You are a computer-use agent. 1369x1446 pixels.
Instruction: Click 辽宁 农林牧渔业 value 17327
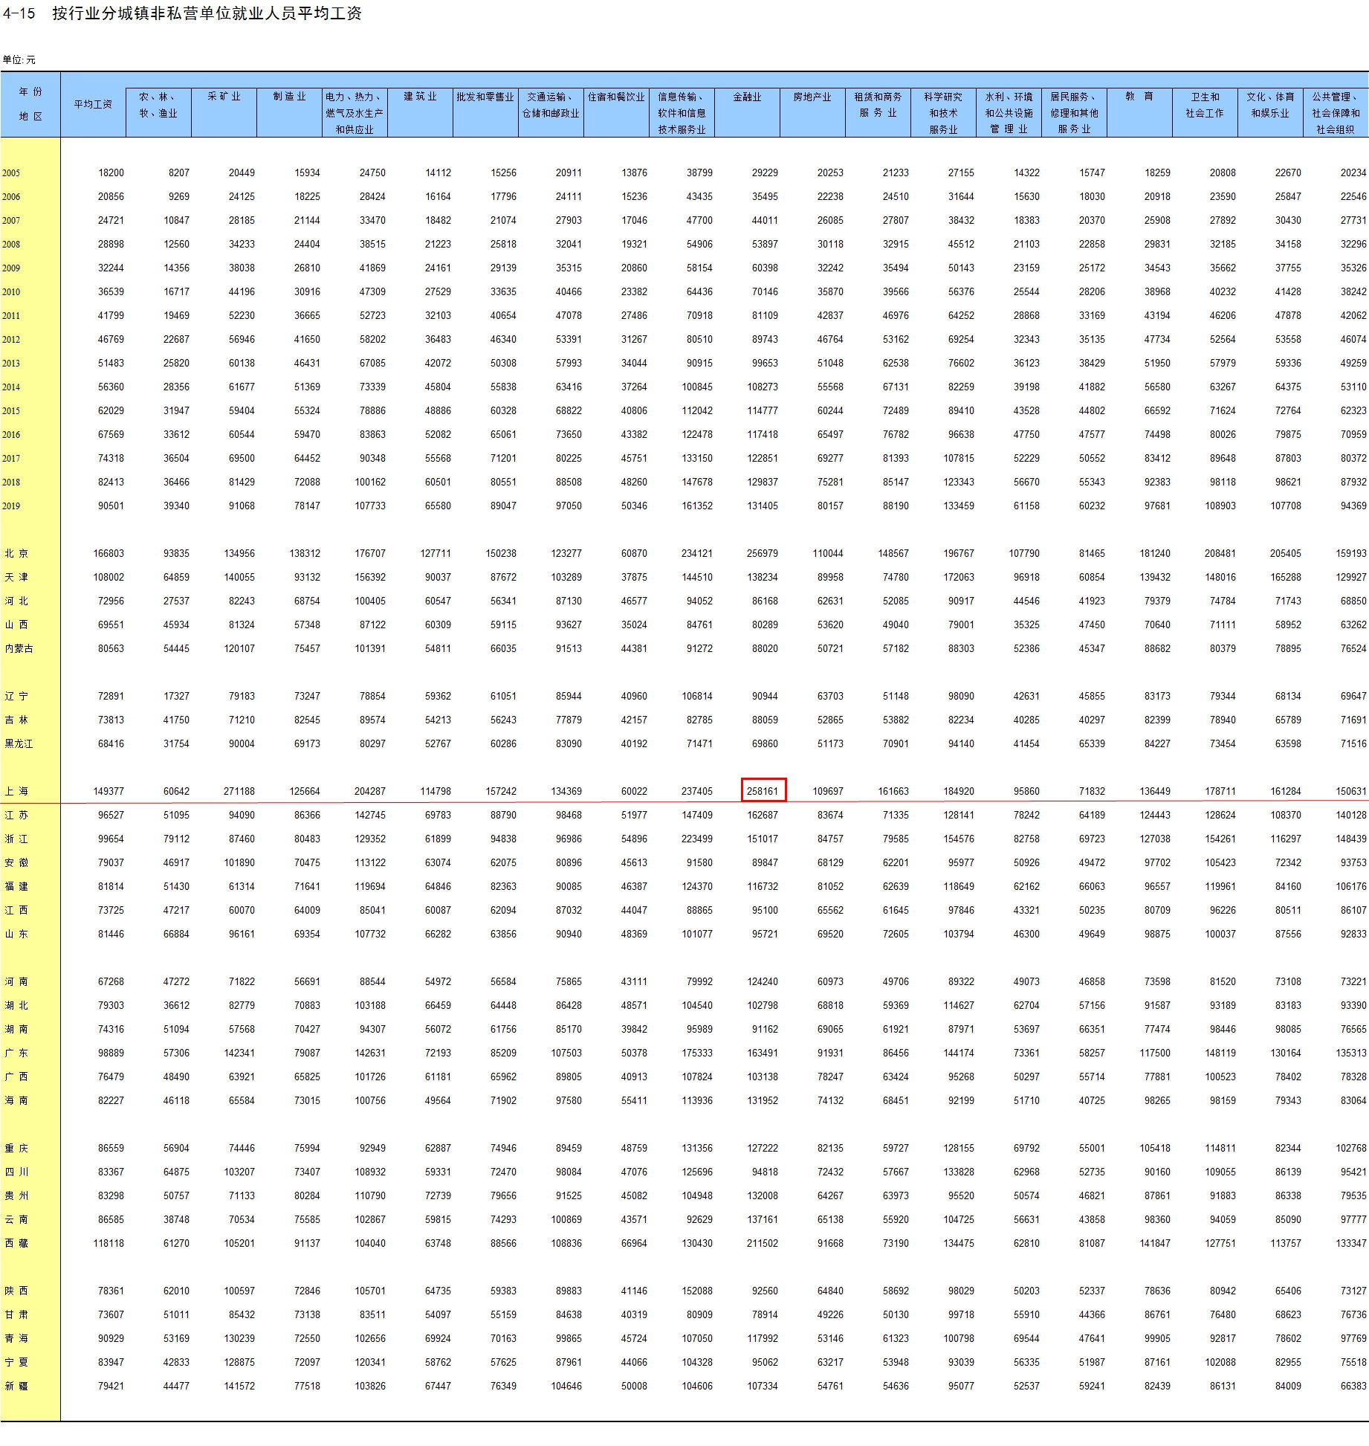(176, 697)
